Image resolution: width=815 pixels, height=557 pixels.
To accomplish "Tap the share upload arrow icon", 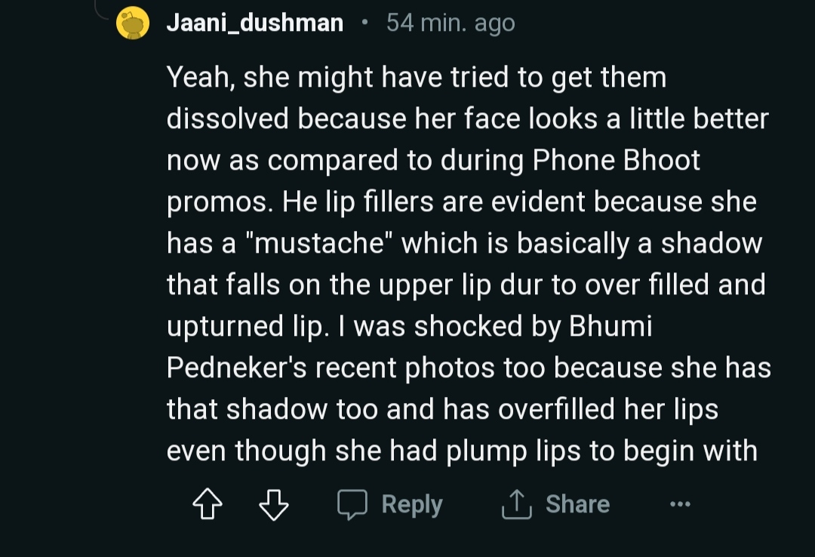I will 517,504.
